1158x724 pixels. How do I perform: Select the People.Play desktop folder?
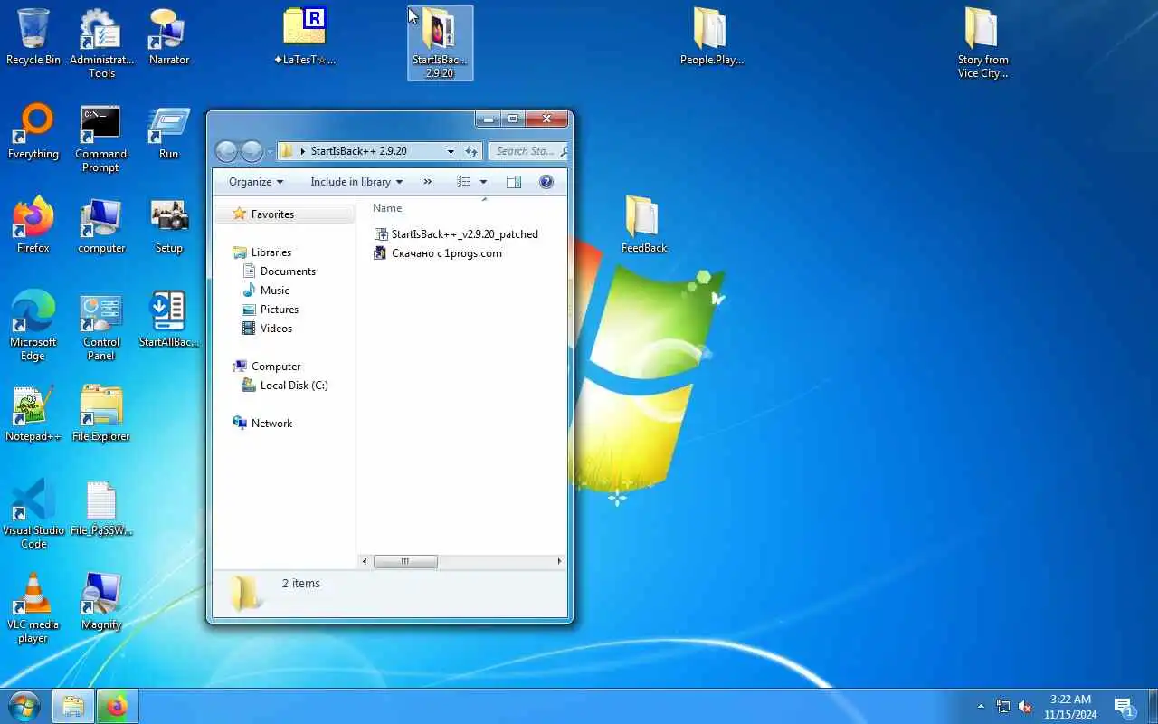(711, 37)
